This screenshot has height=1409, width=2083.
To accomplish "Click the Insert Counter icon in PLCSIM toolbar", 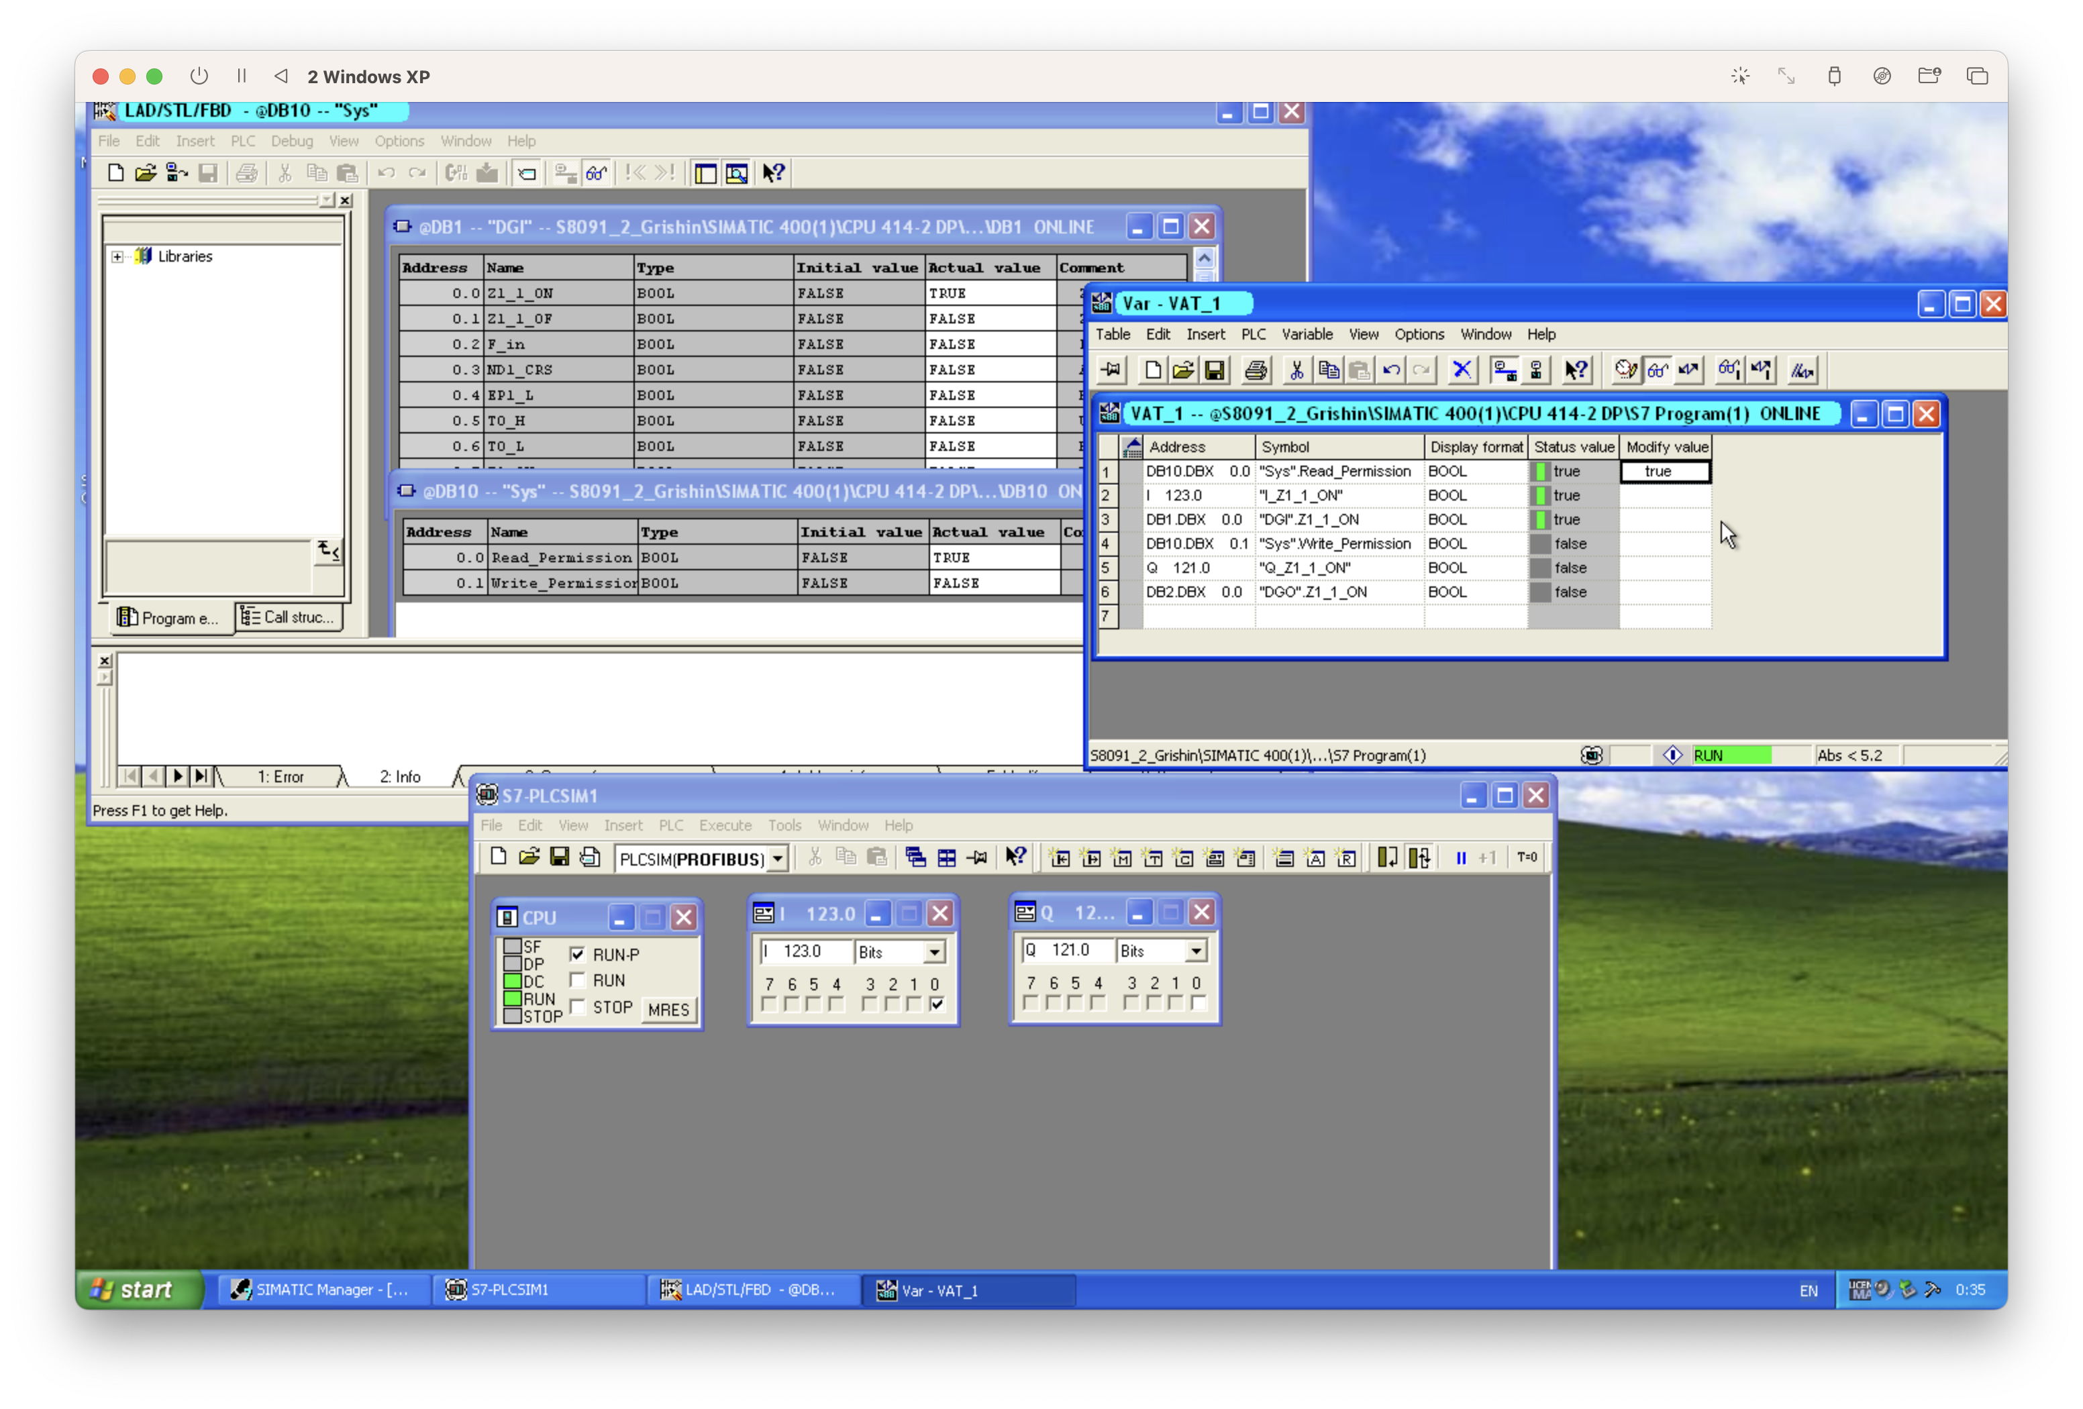I will 1183,857.
